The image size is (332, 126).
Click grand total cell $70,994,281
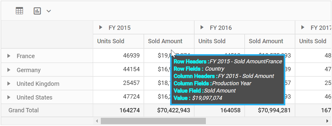pyautogui.click(x=270, y=110)
